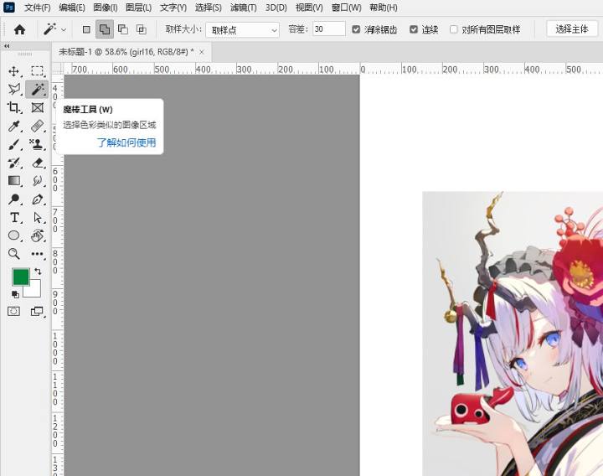This screenshot has height=476, width=603.
Task: Click the ruler origin corner box
Action: point(57,69)
